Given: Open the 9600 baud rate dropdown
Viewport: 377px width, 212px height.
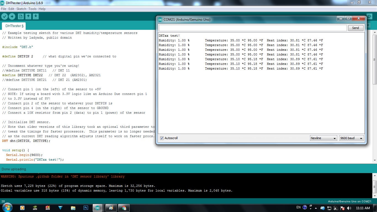Looking at the screenshot, I should [x=351, y=138].
